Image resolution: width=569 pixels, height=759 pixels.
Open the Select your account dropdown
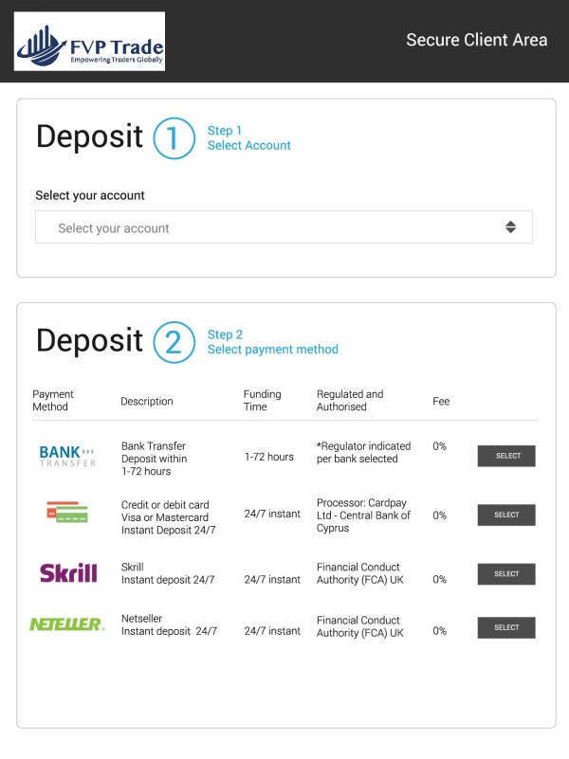(x=284, y=227)
